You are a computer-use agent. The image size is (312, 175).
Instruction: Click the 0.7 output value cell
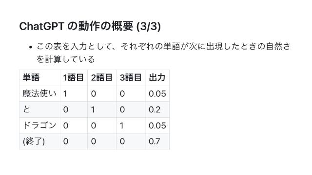click(x=157, y=141)
